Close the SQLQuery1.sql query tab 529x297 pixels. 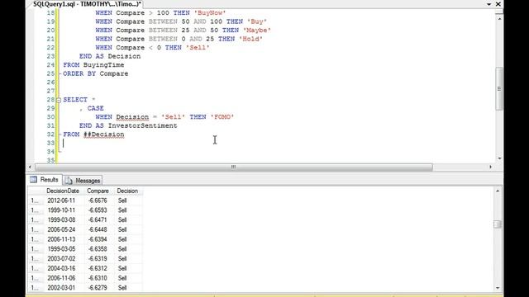tap(498, 4)
